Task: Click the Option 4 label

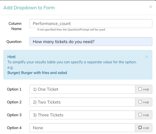Action: pyautogui.click(x=14, y=128)
